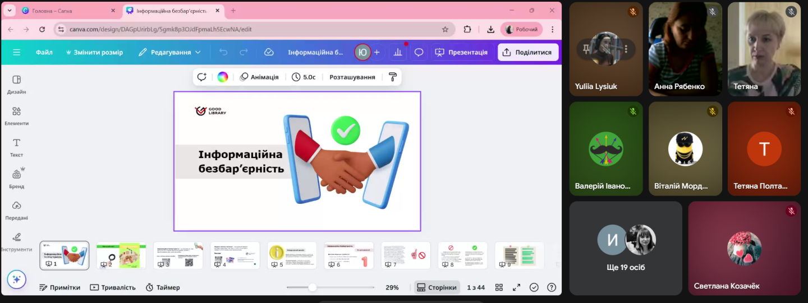Open the Тривалість duration option

pyautogui.click(x=113, y=287)
